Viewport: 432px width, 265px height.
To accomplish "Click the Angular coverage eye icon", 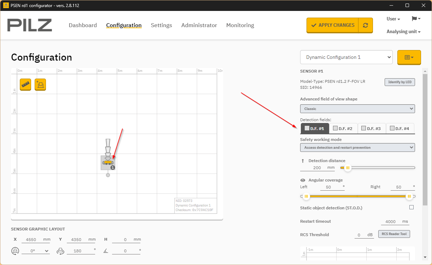I will coord(303,180).
